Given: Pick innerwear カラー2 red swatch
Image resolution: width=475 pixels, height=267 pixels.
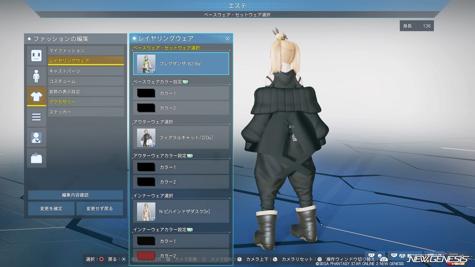Looking at the screenshot, I should coord(146,255).
